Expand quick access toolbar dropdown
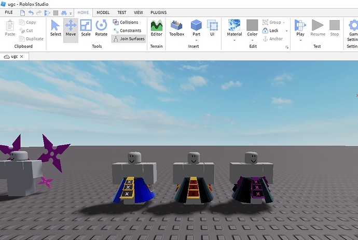The image size is (358, 240). [x=71, y=13]
